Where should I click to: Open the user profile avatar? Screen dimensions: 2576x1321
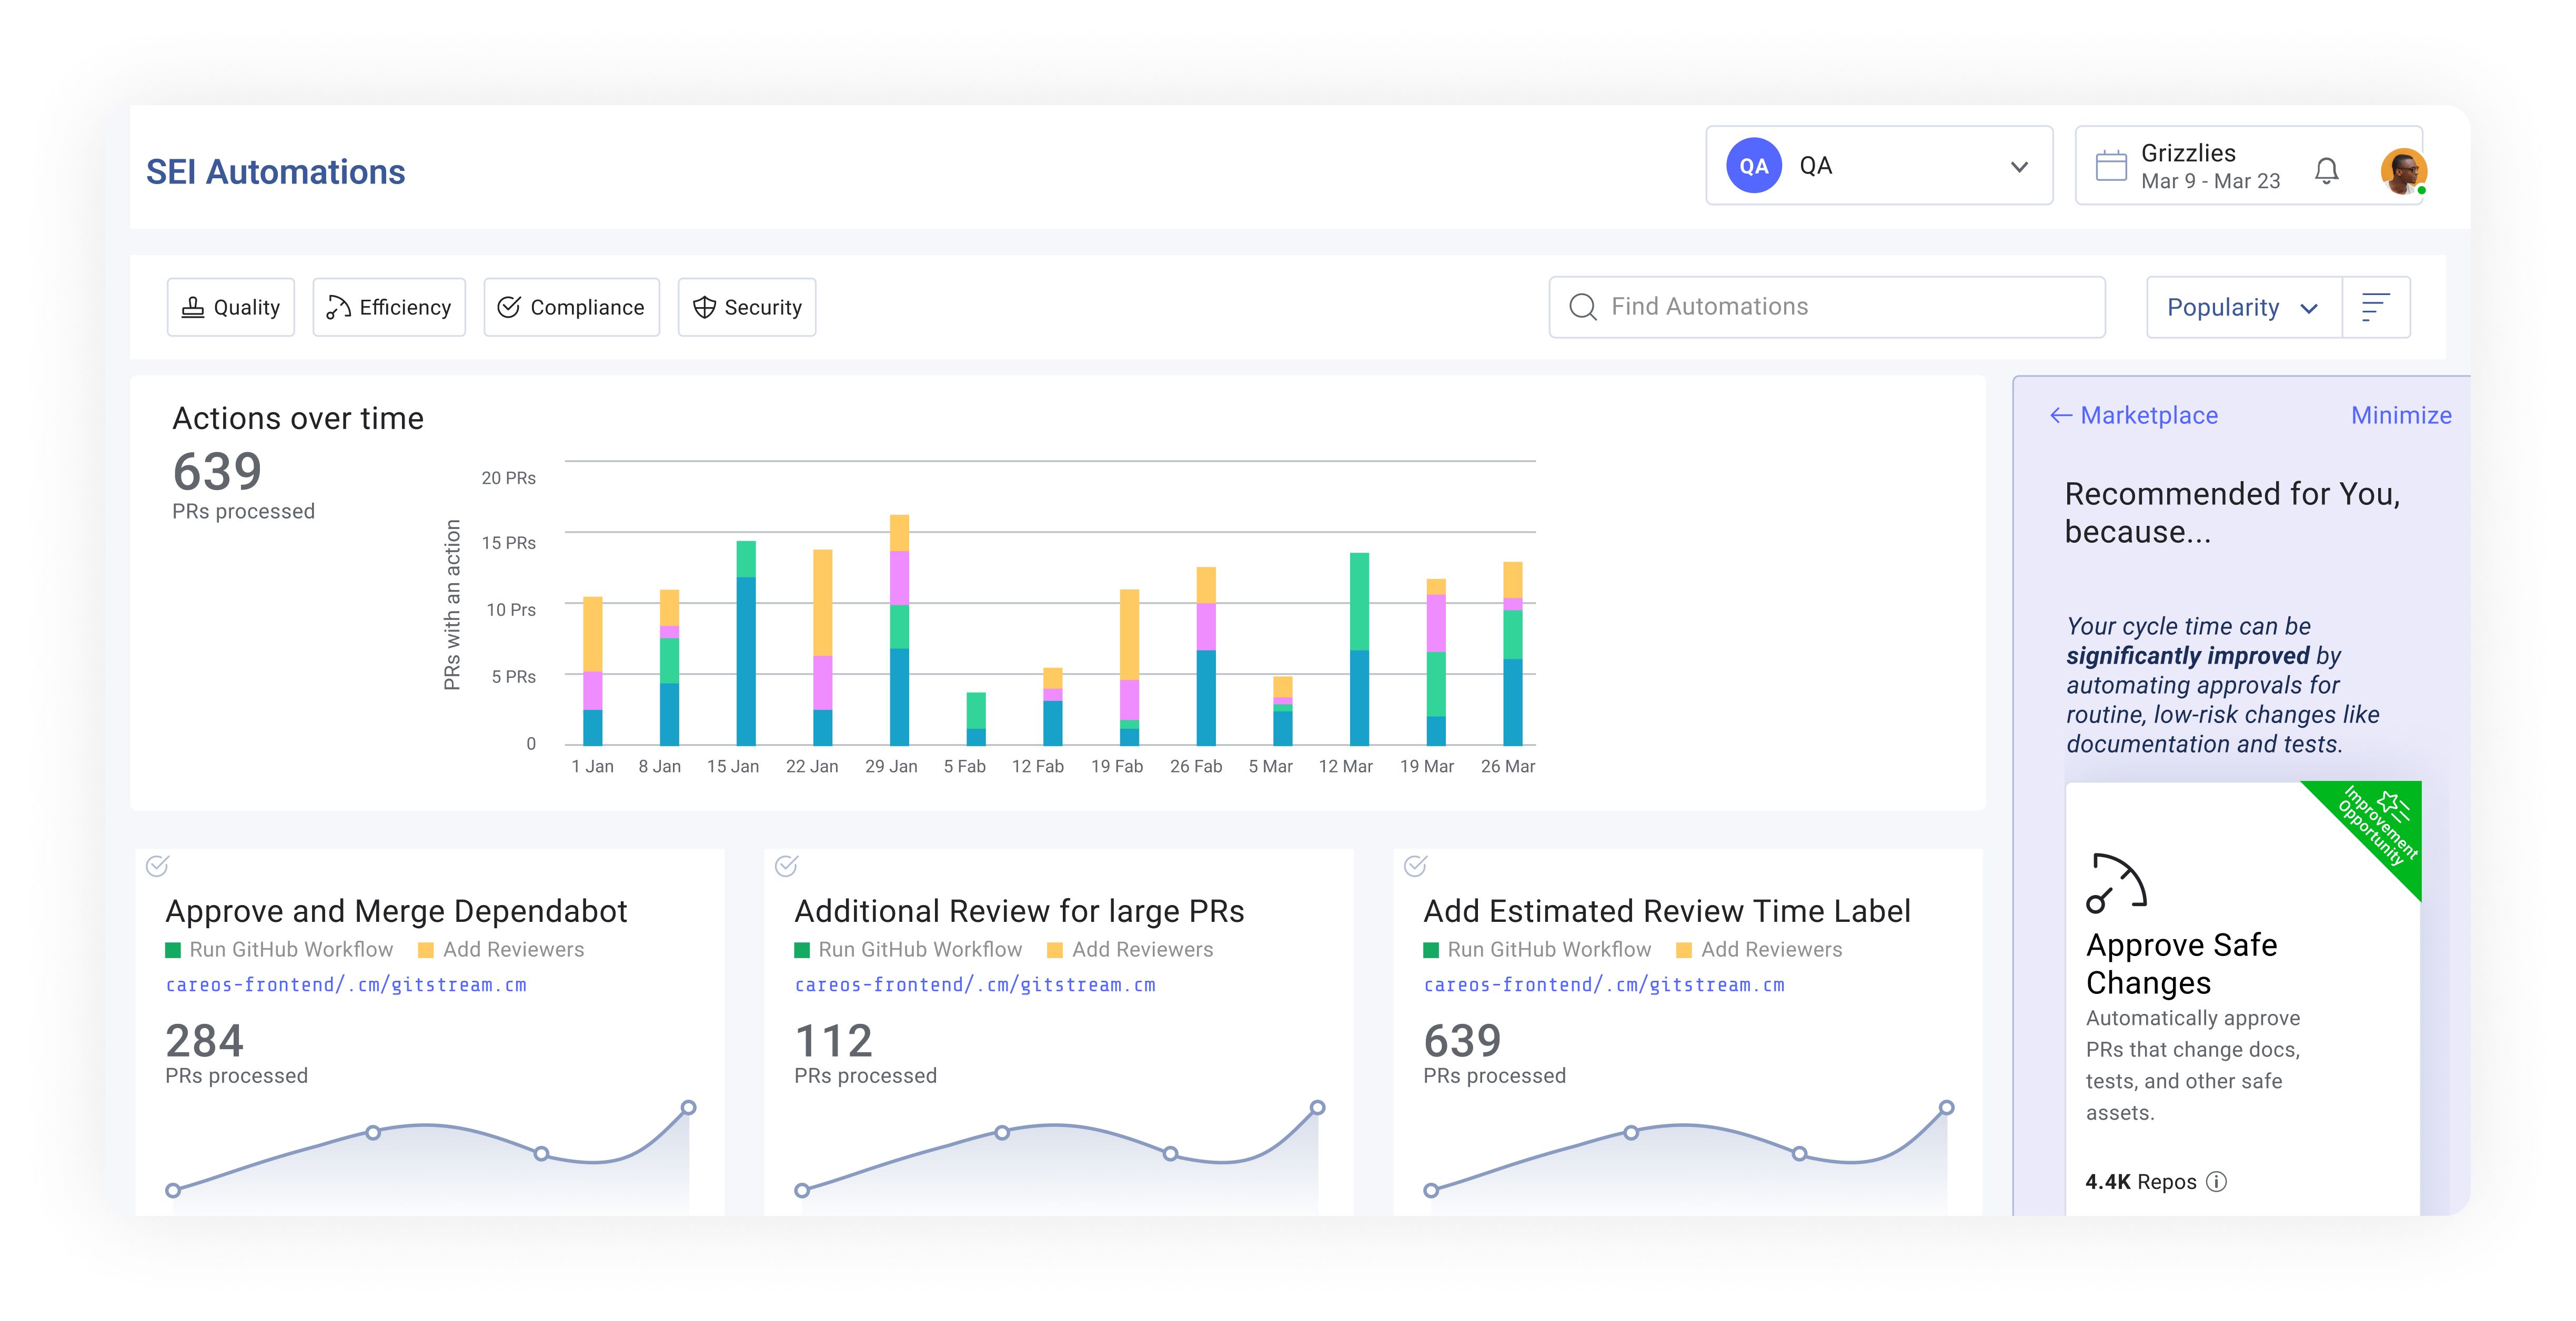tap(2403, 171)
